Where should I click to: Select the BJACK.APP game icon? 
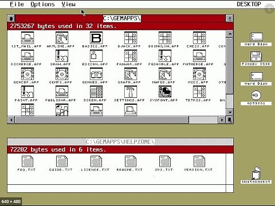tap(131, 38)
